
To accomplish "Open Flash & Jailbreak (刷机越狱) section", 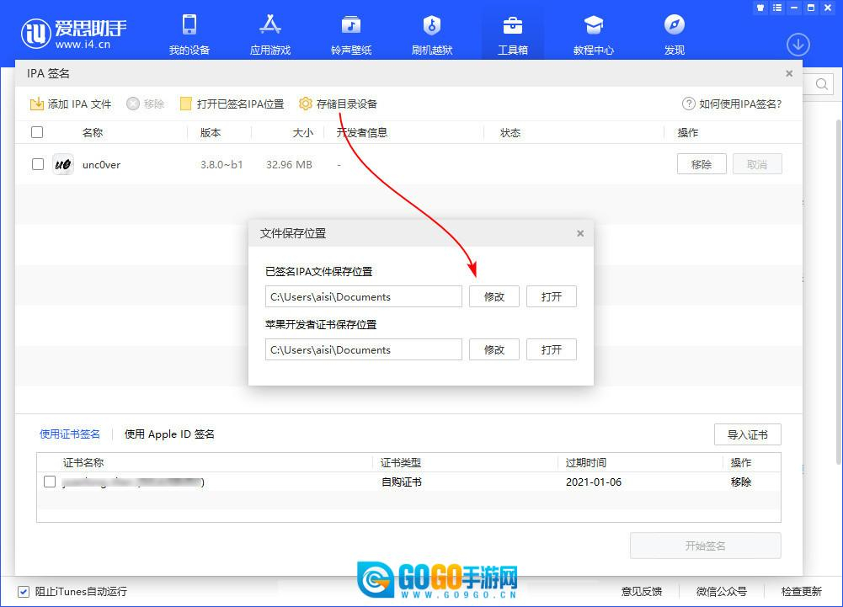I will coord(432,35).
